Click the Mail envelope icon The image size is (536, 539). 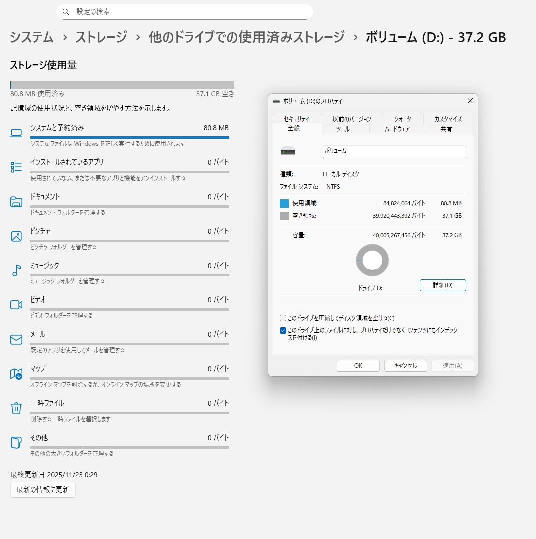click(x=16, y=339)
